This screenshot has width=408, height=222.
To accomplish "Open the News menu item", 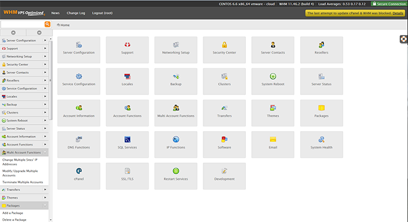I will click(x=55, y=13).
